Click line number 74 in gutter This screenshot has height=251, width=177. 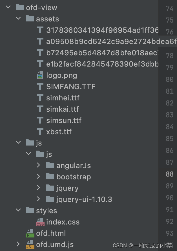click(170, 8)
